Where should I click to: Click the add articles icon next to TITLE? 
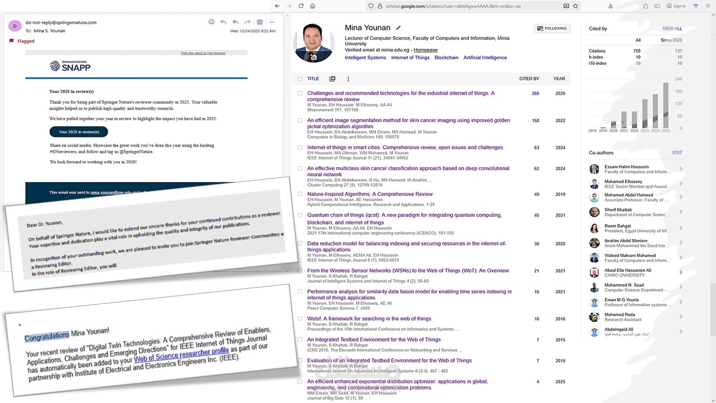coord(332,79)
